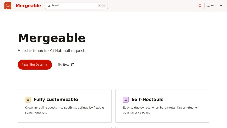Click the gear icon on Fully customizable card
Image resolution: width=227 pixels, height=128 pixels.
pyautogui.click(x=28, y=100)
